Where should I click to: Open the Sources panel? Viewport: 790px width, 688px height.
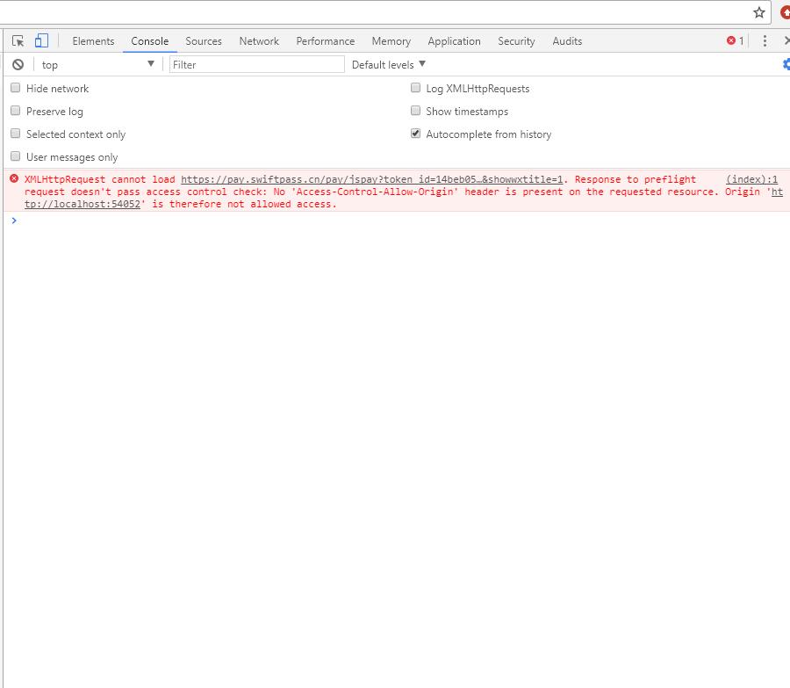tap(204, 40)
